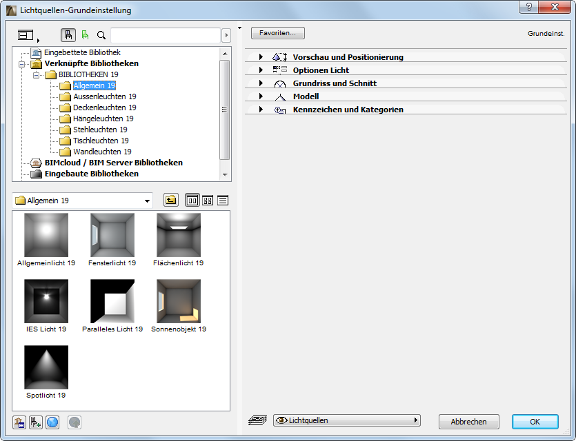Viewport: 576px width, 441px height.
Task: Select the folder view chair icon
Action: coord(68,35)
